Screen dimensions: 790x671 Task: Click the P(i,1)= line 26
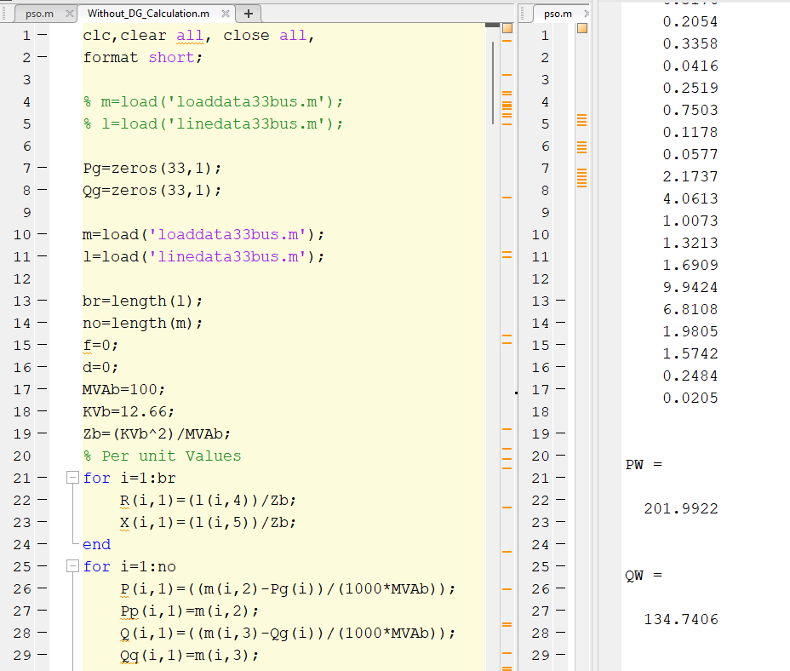[287, 588]
